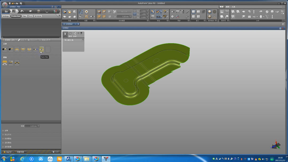Click the arrow selection tool in 标注 group
Viewport: 288px width, 162px height.
coord(153,12)
